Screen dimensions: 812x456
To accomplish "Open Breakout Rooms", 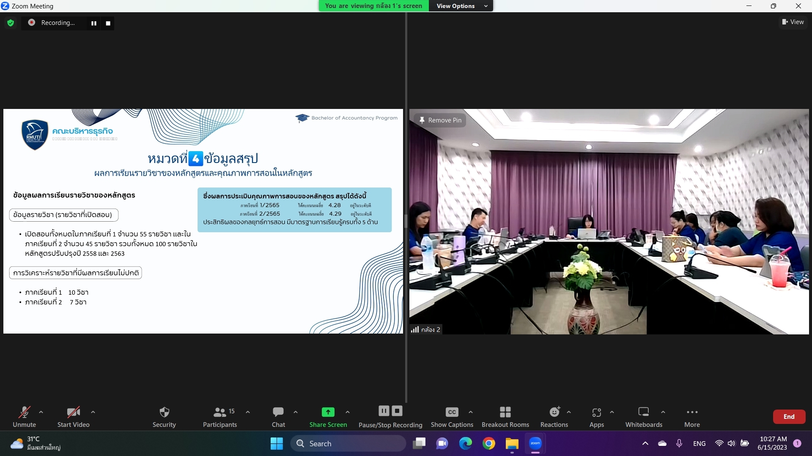I will (x=505, y=417).
